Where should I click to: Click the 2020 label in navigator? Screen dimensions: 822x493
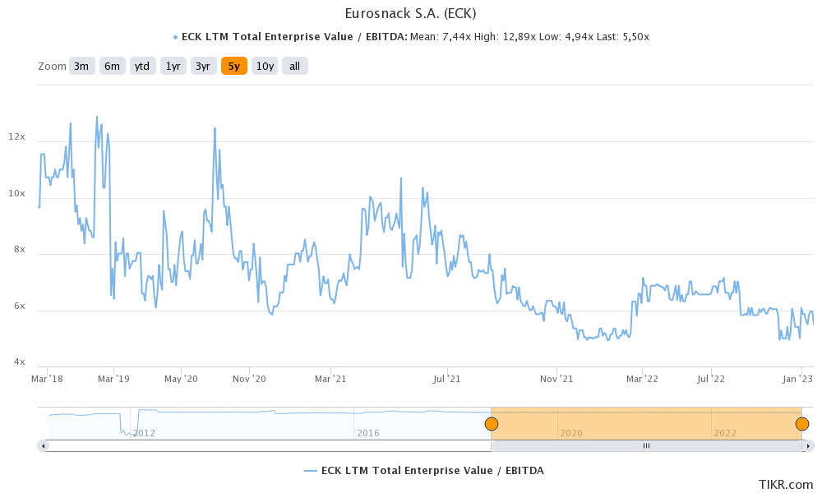click(571, 433)
